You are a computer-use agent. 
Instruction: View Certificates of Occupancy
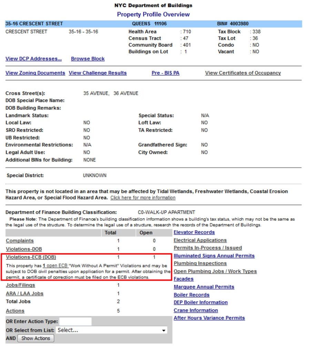click(243, 73)
